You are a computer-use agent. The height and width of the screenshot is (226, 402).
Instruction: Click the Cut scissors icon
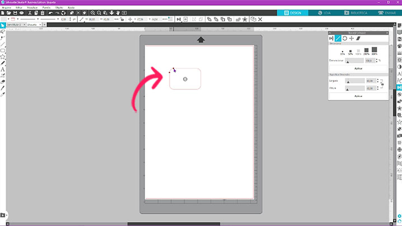29,12
